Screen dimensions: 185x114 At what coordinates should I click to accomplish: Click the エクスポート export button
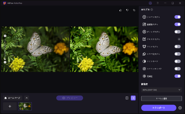point(159,108)
